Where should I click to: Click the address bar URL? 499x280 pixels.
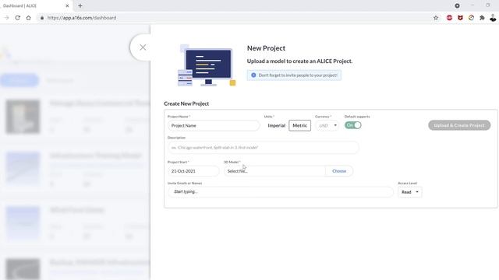[82, 18]
